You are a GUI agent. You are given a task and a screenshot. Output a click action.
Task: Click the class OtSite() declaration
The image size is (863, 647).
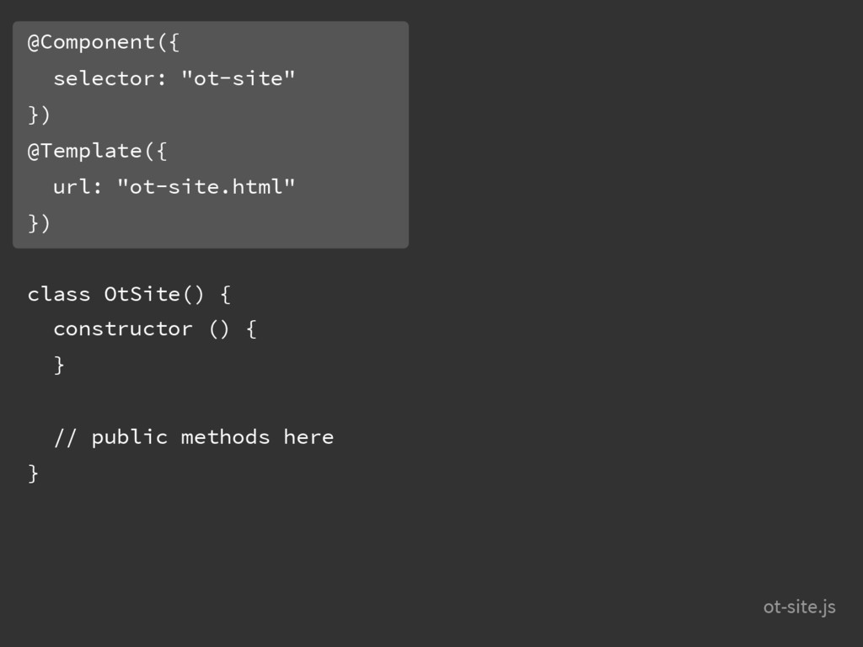point(129,294)
